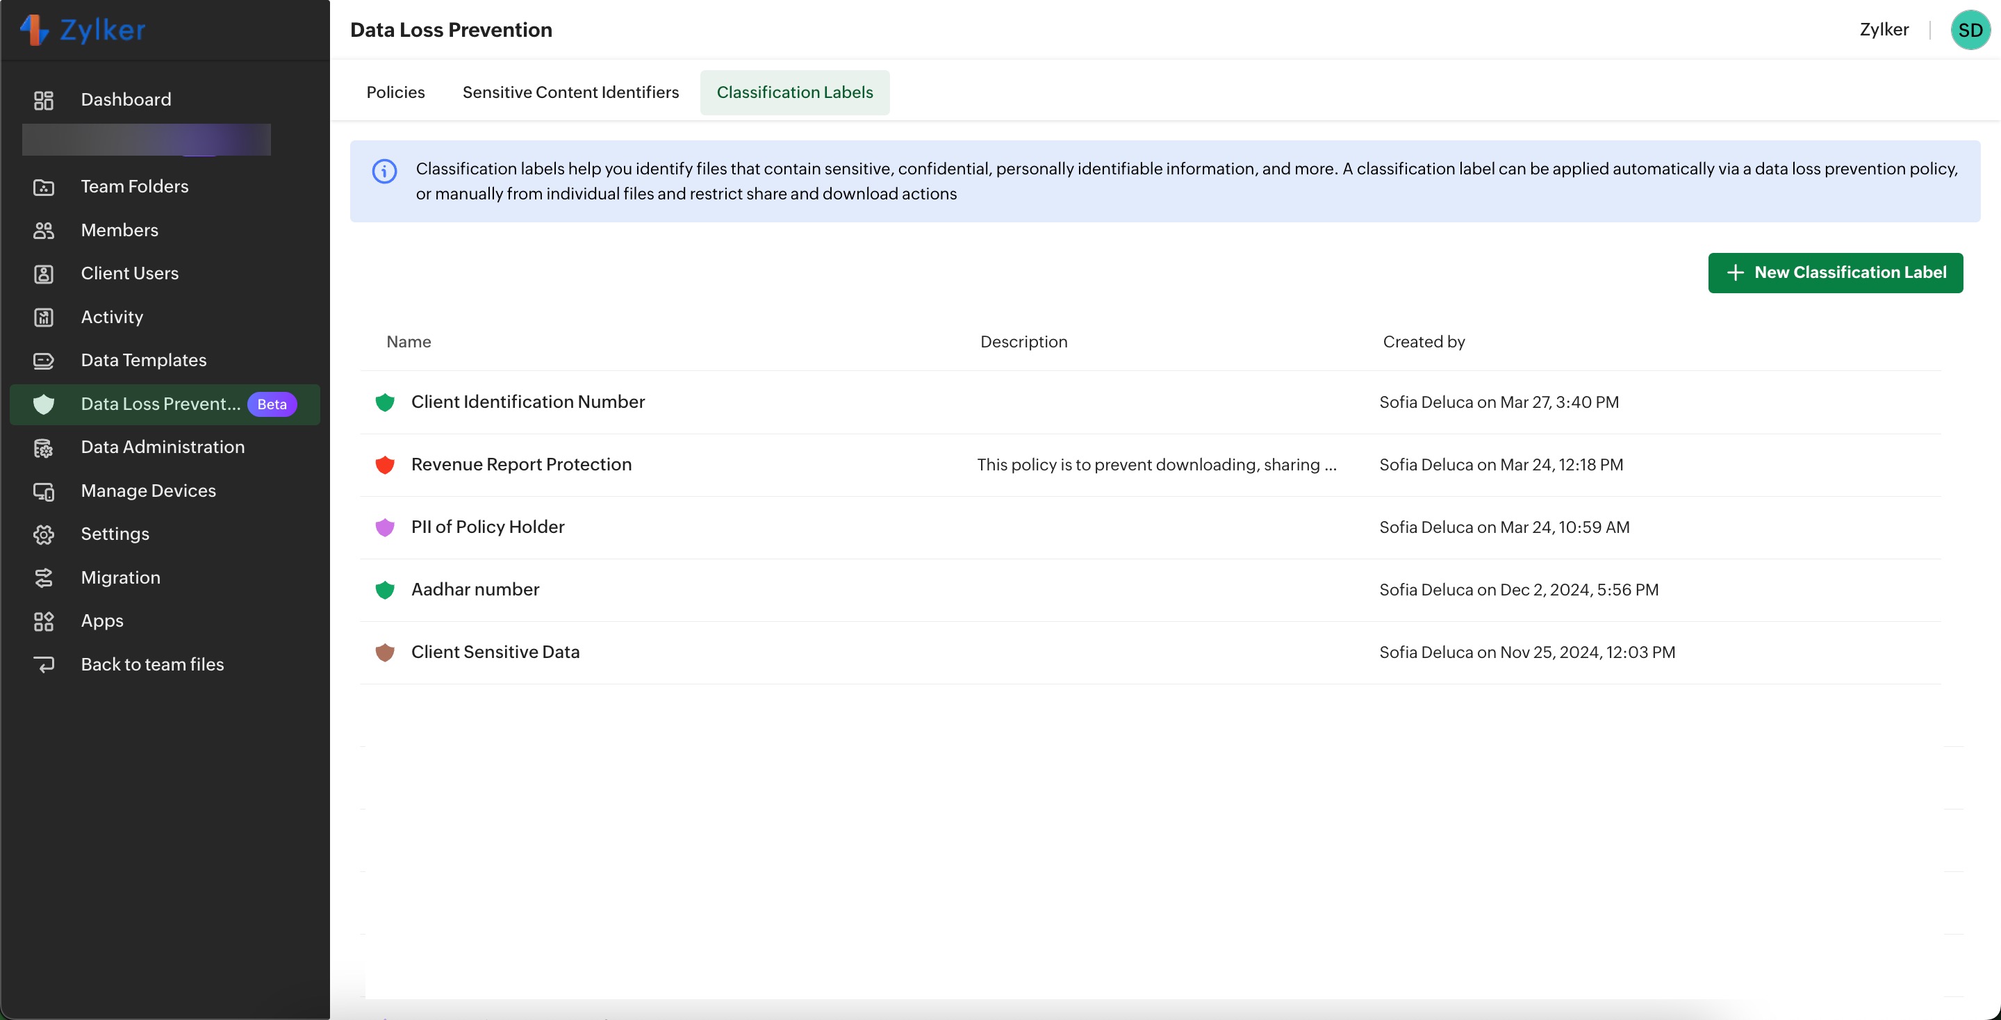Screen dimensions: 2001x1020
Task: Click the Revenue Report Protection description text
Action: point(1157,465)
